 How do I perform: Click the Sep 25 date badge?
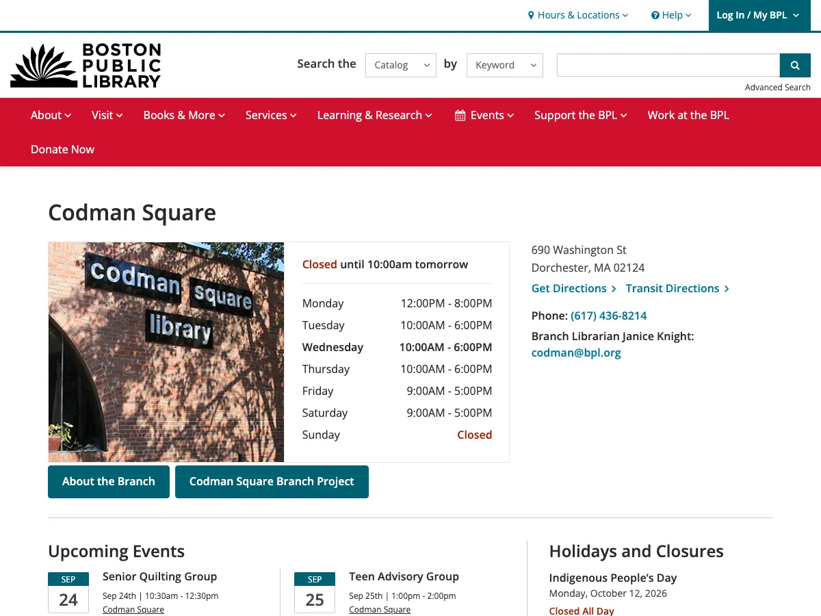(x=315, y=593)
